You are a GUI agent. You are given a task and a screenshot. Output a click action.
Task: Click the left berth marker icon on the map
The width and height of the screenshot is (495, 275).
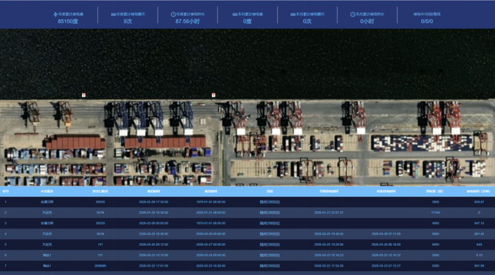(84, 95)
